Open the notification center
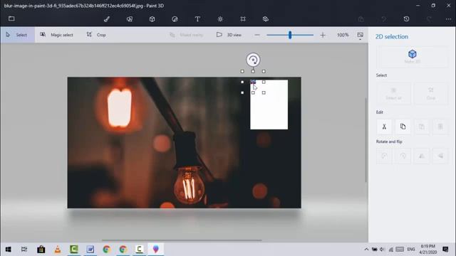The image size is (456, 256). pyautogui.click(x=445, y=250)
